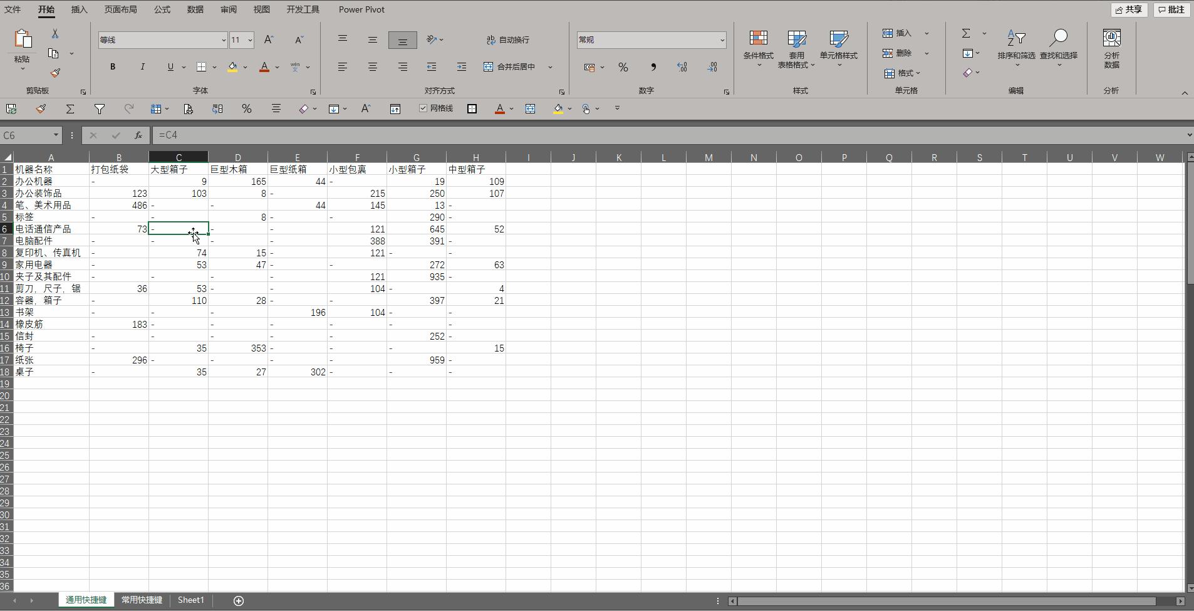Decrease indent in alignment group

tap(432, 66)
